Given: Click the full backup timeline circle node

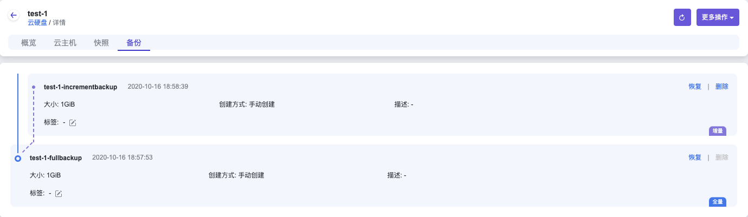Looking at the screenshot, I should click(x=18, y=159).
